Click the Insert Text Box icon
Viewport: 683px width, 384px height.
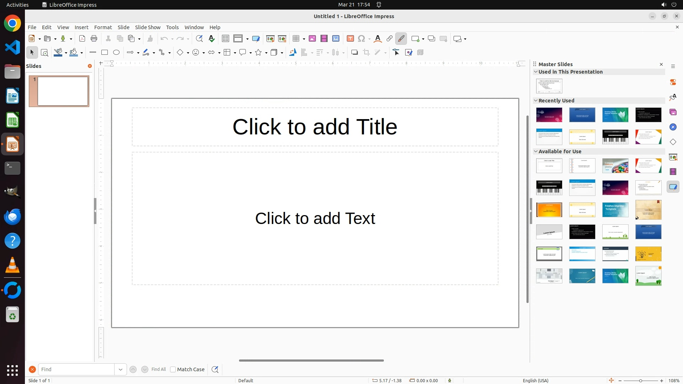point(350,39)
